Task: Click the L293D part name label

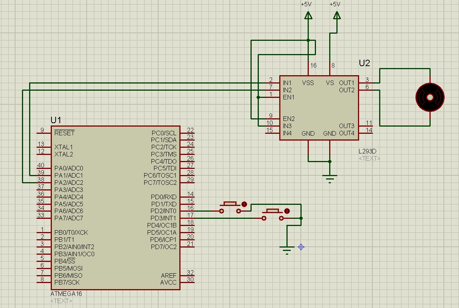Action: click(x=367, y=151)
